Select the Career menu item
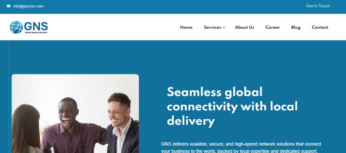This screenshot has height=153, width=346. [x=273, y=27]
